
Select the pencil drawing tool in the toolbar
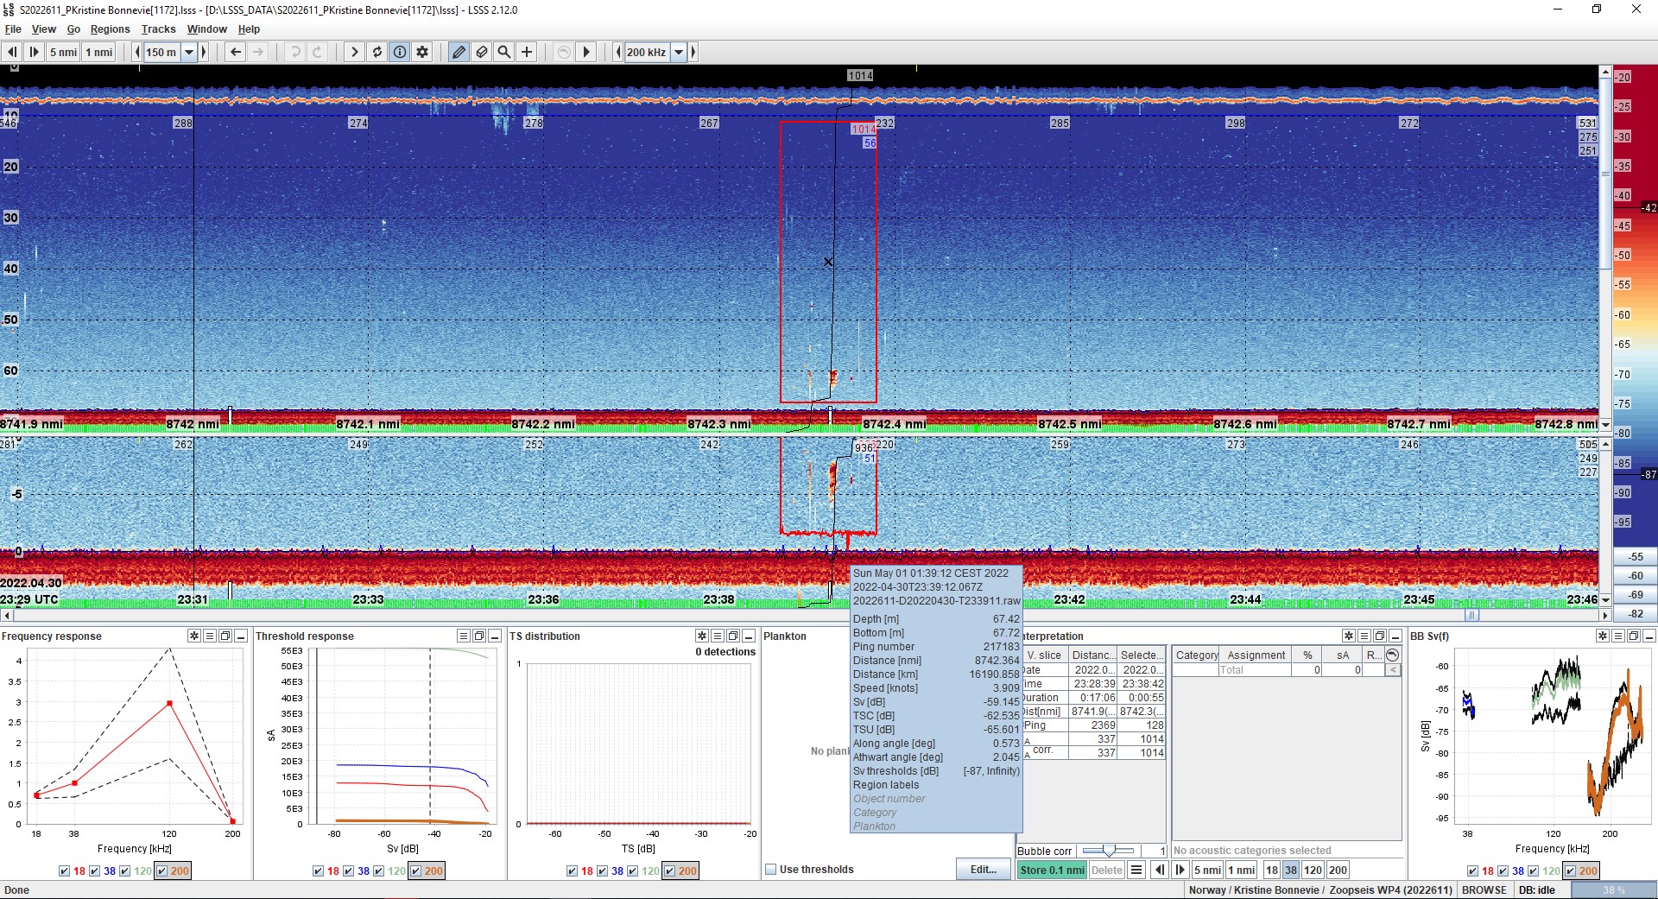tap(459, 52)
